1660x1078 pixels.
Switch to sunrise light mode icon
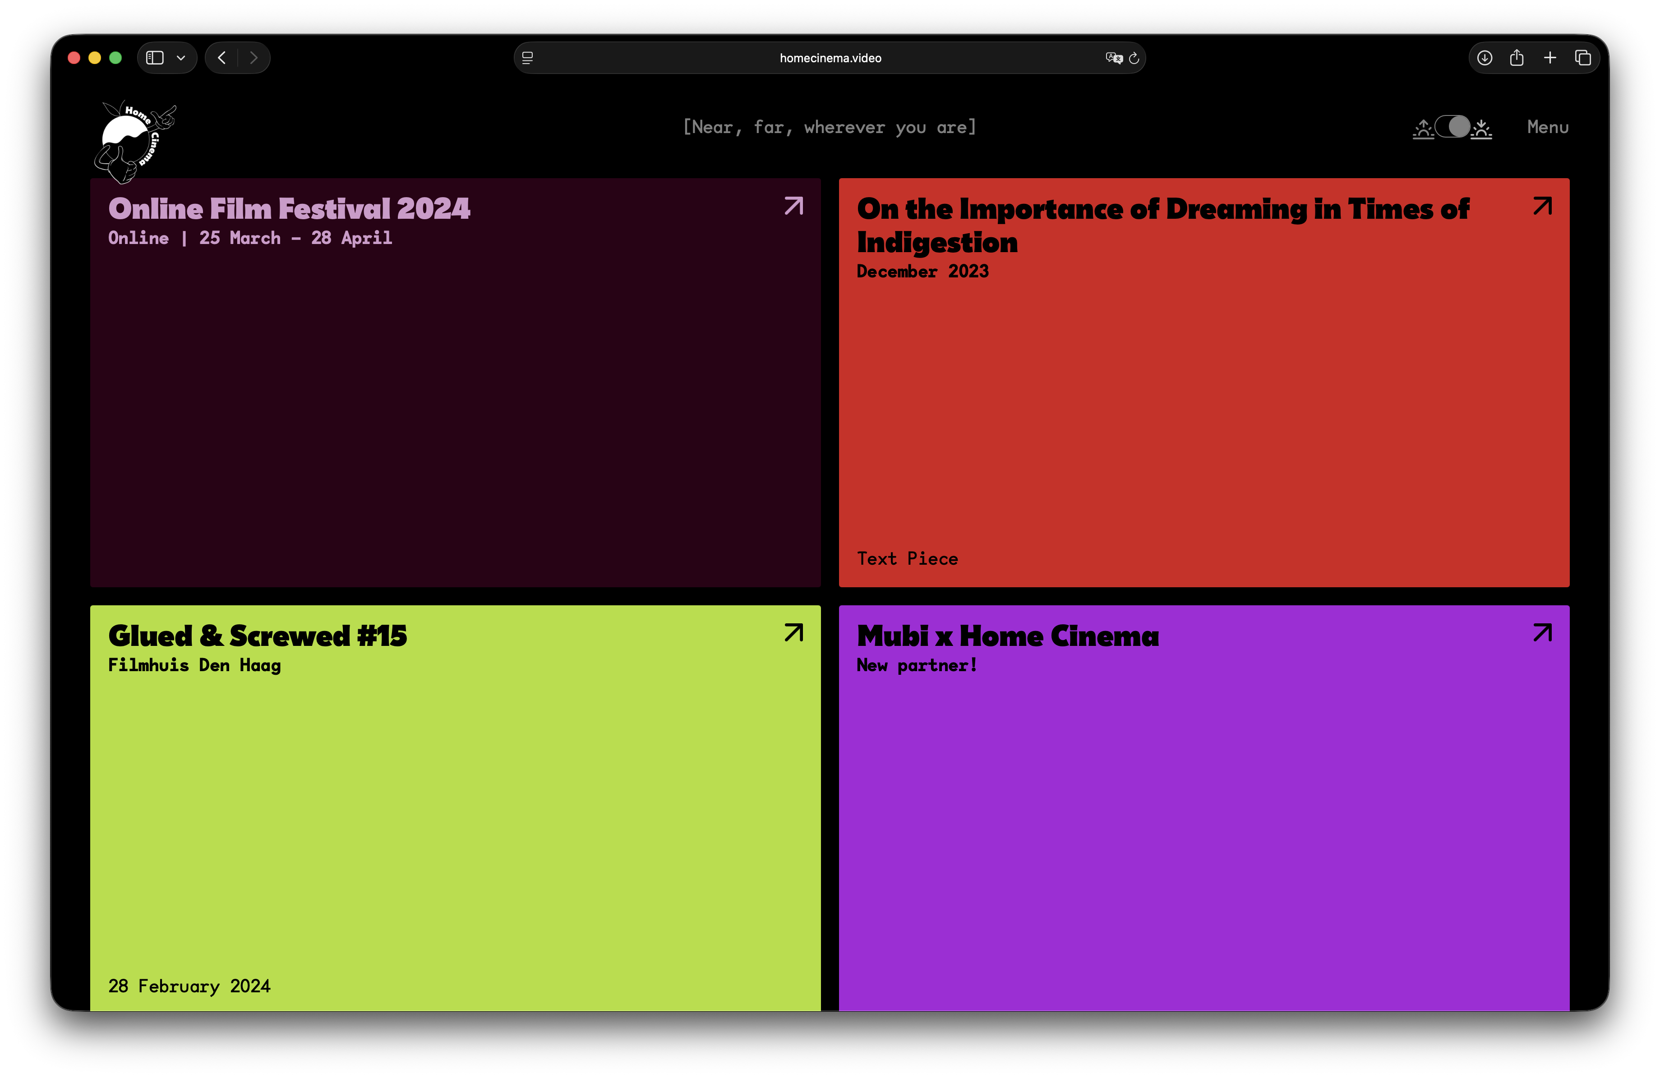click(x=1423, y=128)
